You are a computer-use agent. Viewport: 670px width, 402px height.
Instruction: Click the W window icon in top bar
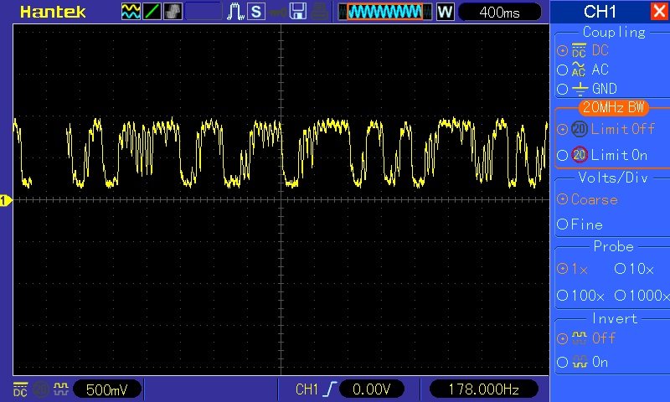pos(445,12)
